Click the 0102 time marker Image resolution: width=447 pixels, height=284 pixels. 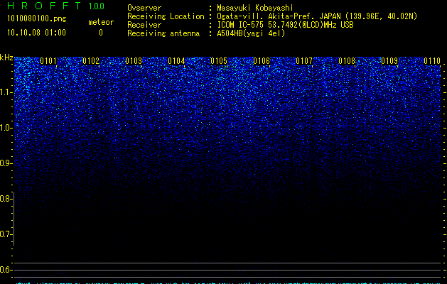[x=91, y=61]
